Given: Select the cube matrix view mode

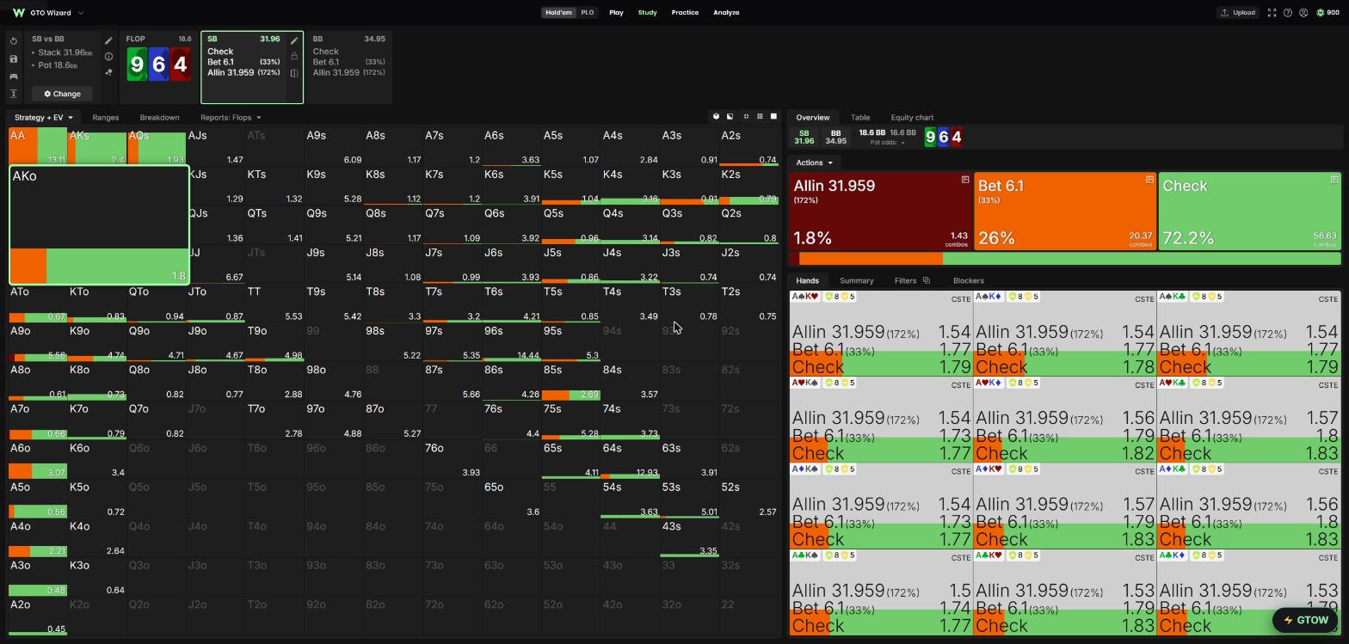Looking at the screenshot, I should coord(716,117).
